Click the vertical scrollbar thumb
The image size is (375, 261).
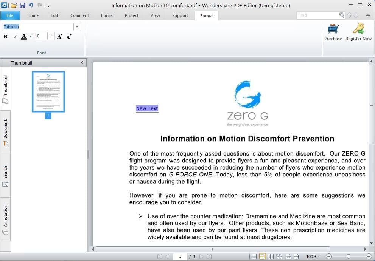[x=371, y=104]
